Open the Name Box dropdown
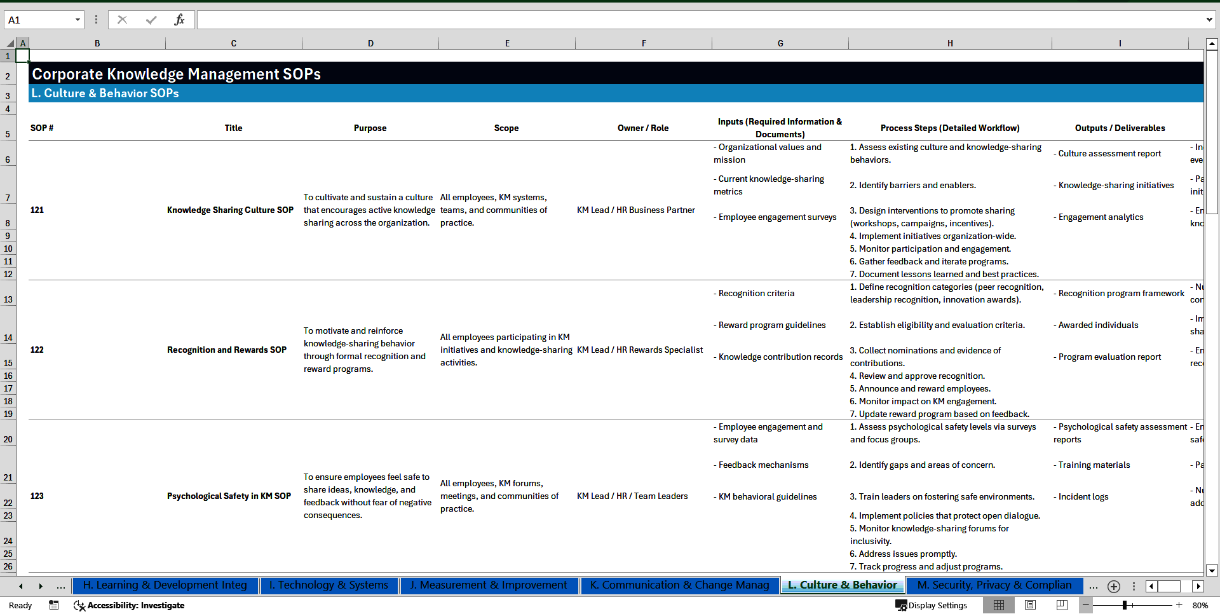 78,19
